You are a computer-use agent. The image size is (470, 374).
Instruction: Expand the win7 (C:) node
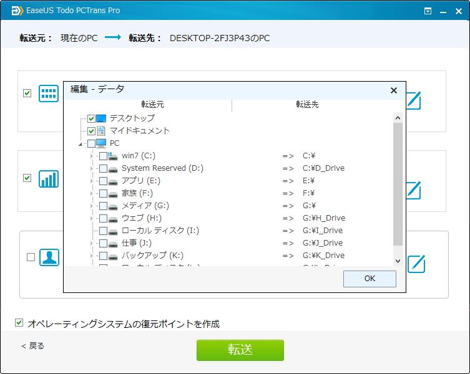tap(92, 156)
